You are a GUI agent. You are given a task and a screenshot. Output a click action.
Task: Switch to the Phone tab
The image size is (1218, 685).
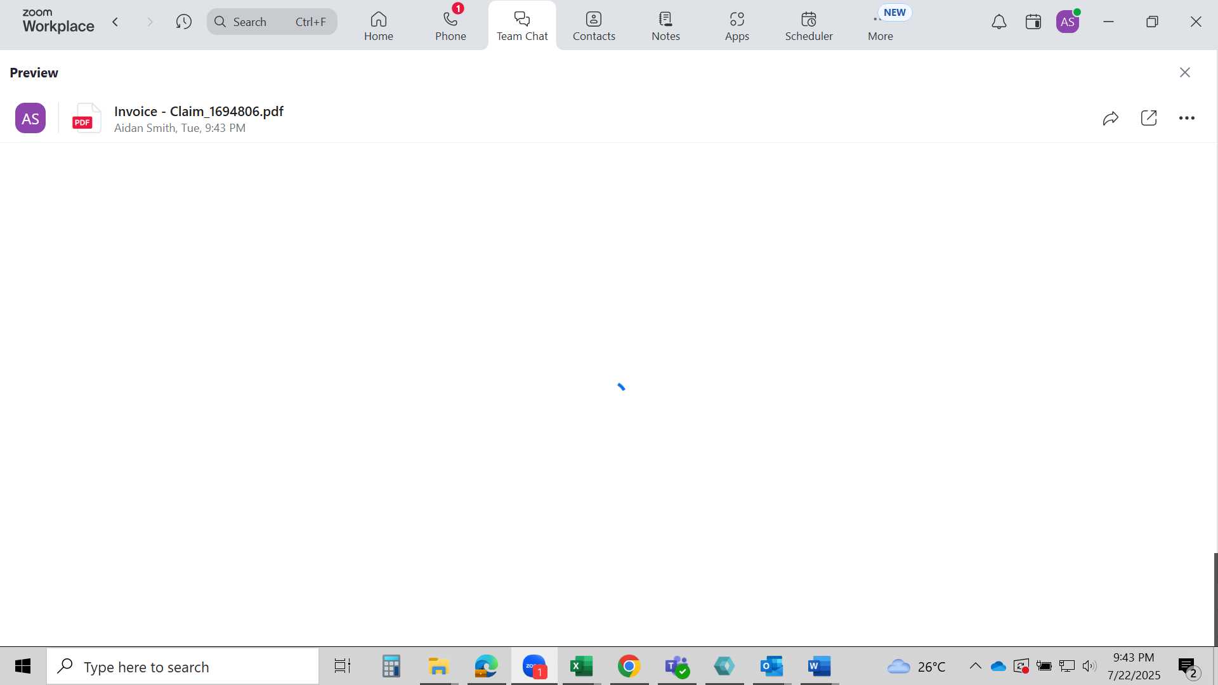point(450,26)
